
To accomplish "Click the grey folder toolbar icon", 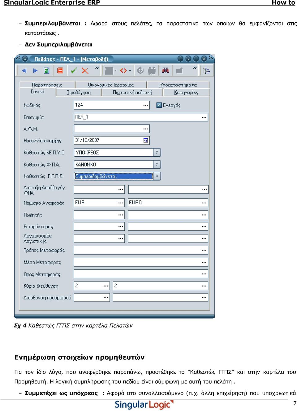I will (x=179, y=71).
